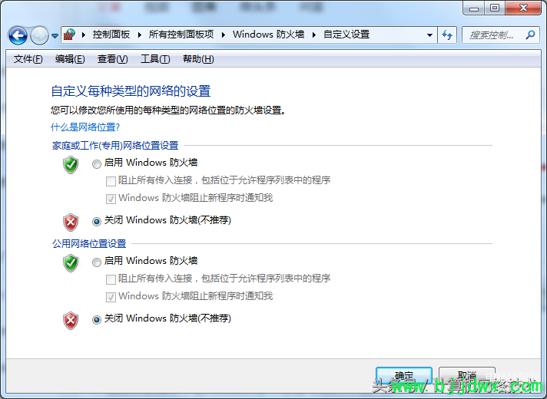Click green shield icon in 家庭或工作 section
Viewport: 547px width, 399px height.
(x=71, y=165)
